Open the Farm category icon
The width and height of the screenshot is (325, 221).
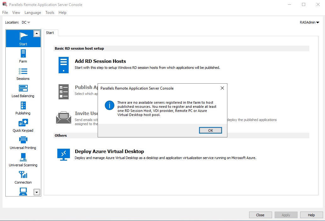23,53
